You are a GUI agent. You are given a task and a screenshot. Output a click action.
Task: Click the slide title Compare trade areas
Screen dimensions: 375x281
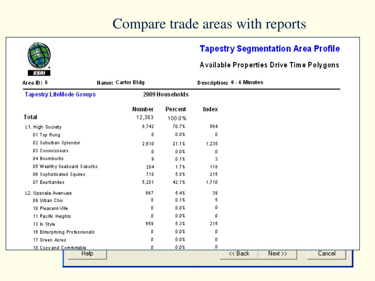(209, 24)
